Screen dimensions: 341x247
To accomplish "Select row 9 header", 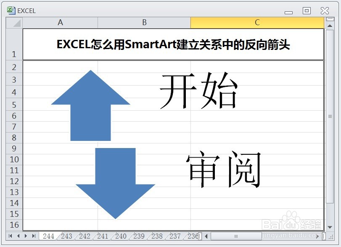I will (14, 149).
